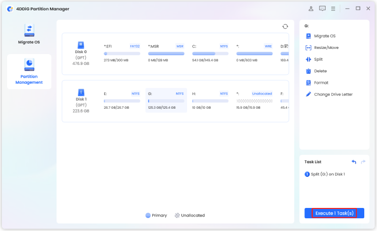Select the H: partition on Disk 1

pyautogui.click(x=210, y=101)
